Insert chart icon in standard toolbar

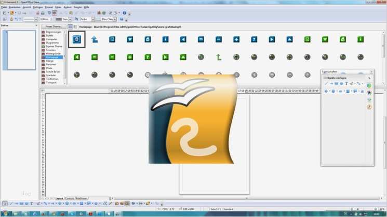point(99,13)
